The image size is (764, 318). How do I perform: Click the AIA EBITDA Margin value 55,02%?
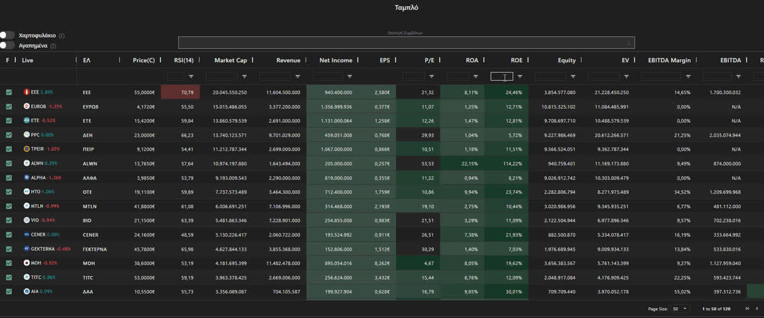coord(683,291)
